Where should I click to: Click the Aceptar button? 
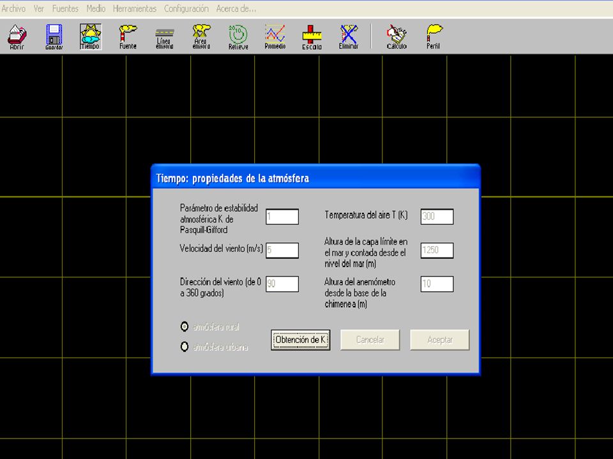pyautogui.click(x=440, y=340)
